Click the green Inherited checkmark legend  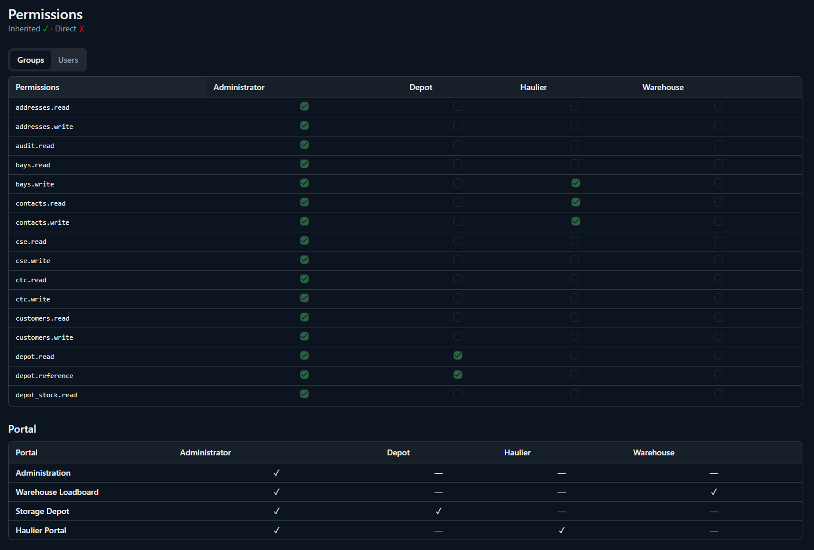[x=46, y=28]
